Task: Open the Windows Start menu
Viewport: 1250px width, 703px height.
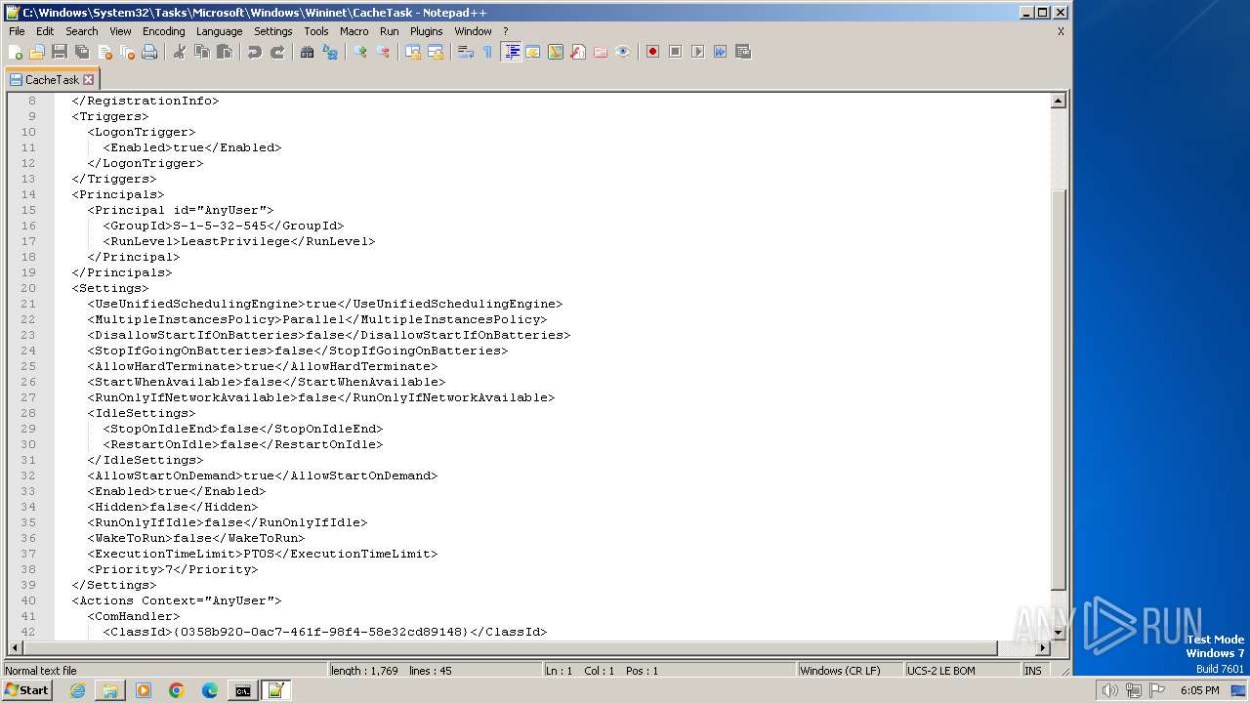Action: (x=26, y=690)
